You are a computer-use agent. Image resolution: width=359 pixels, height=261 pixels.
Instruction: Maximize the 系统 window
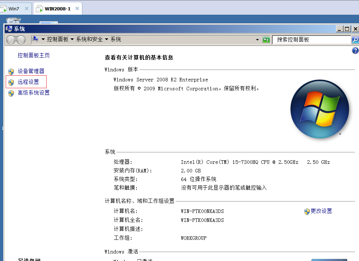click(x=347, y=29)
